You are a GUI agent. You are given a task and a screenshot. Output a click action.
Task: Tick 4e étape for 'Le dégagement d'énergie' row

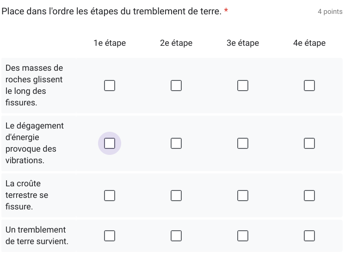point(309,143)
